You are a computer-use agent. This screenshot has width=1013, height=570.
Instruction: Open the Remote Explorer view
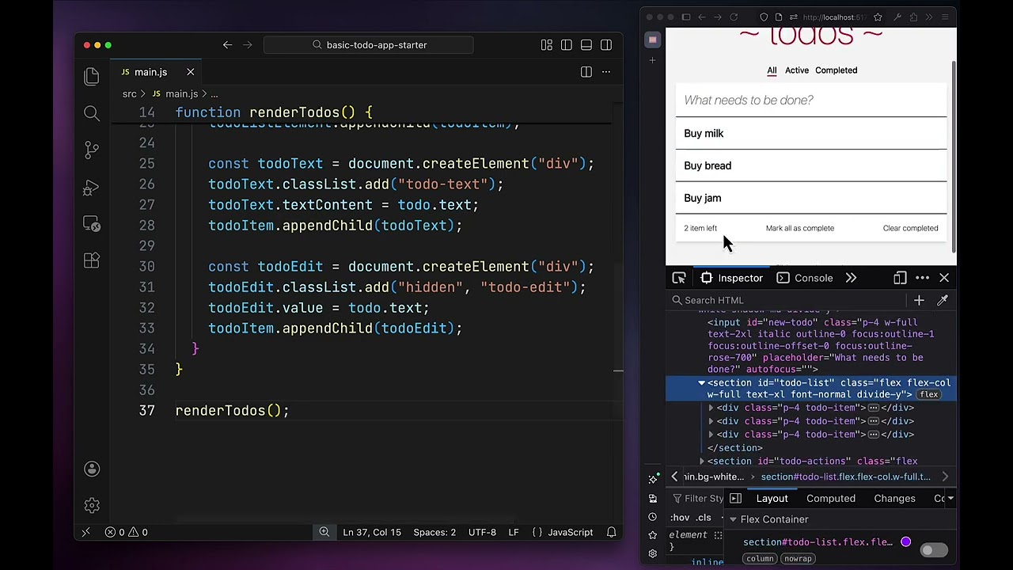click(92, 225)
